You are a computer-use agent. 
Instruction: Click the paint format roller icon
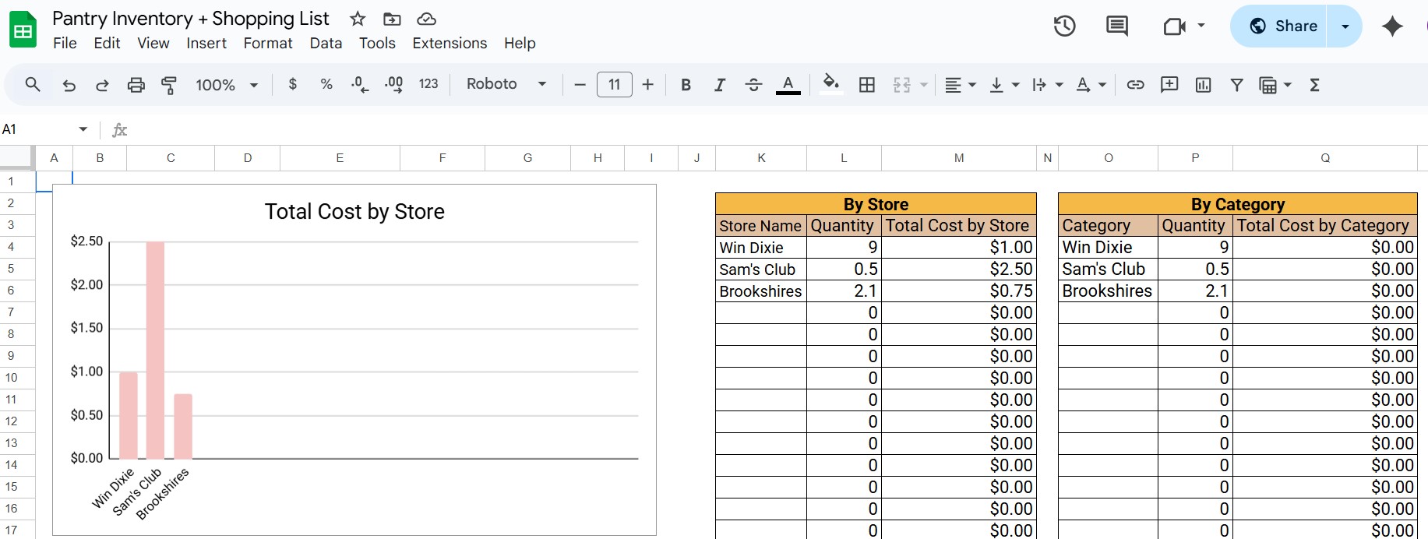(168, 85)
